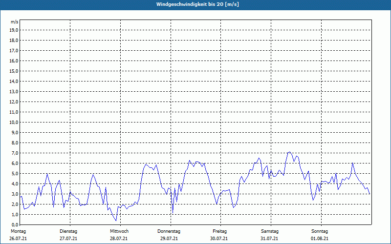Select the 3,0 axis value
The width and height of the screenshot is (391, 244).
click(x=15, y=194)
